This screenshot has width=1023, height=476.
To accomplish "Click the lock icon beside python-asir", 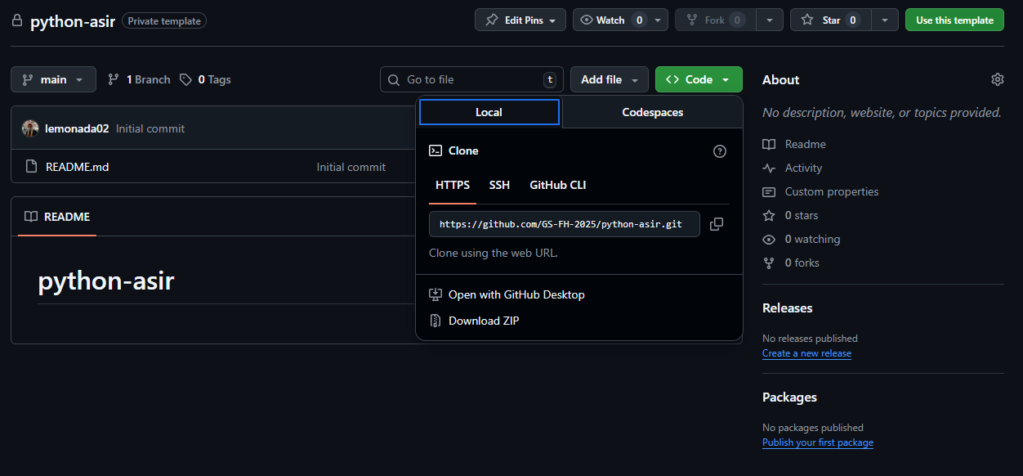I will click(17, 20).
